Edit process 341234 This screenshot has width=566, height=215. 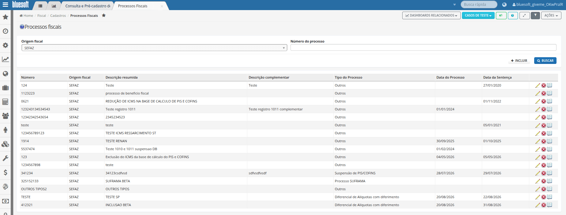click(538, 173)
